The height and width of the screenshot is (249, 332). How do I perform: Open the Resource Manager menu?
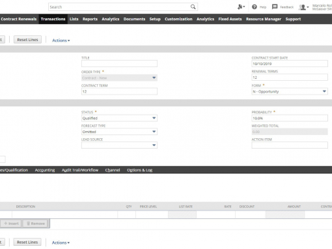point(264,19)
